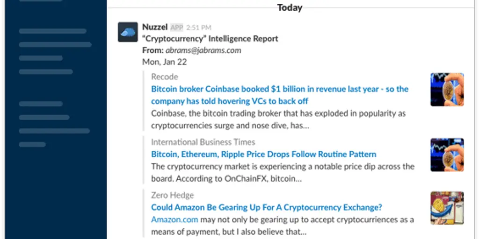Click the Cryptocurrency Intelligence Report title
Screen dimensions: 479x239
point(210,39)
